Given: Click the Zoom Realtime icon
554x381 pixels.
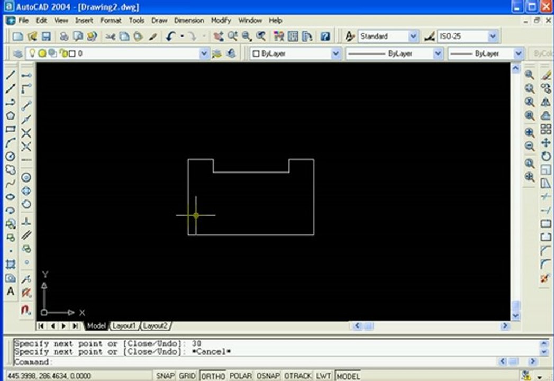Looking at the screenshot, I should (232, 36).
